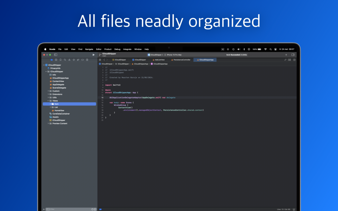Choose the iPhone 15 Pro Max destination
Image resolution: width=338 pixels, height=211 pixels.
tap(173, 55)
